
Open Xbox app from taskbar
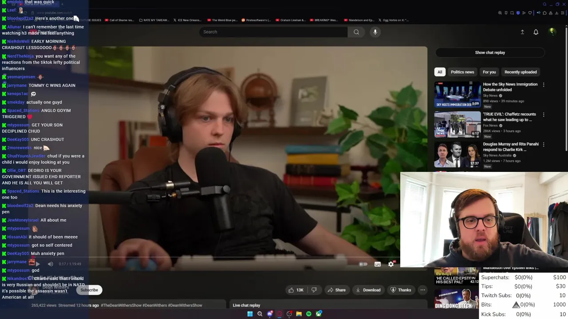click(x=319, y=314)
